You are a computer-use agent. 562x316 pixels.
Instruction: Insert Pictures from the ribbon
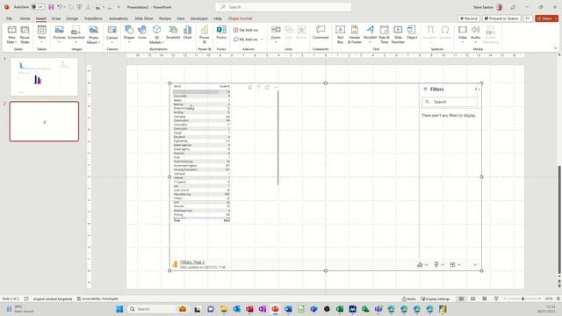coord(59,35)
